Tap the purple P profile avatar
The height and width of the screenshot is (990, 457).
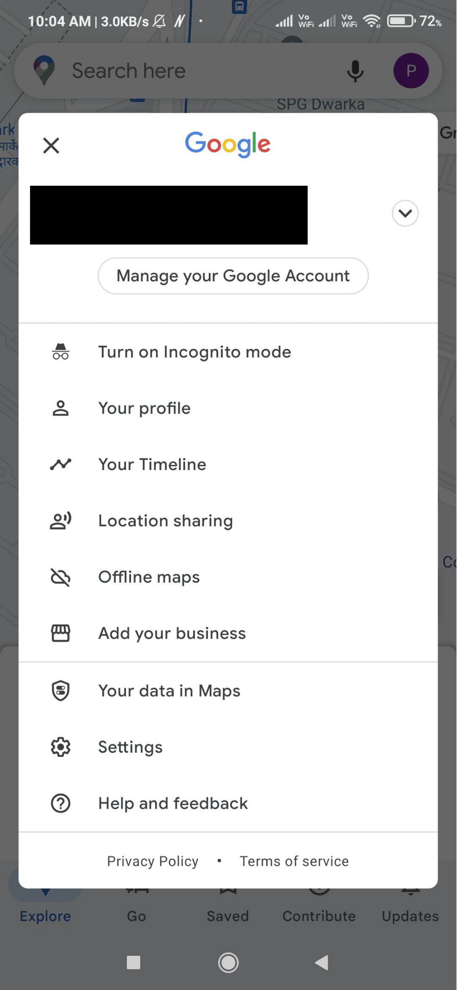point(411,71)
